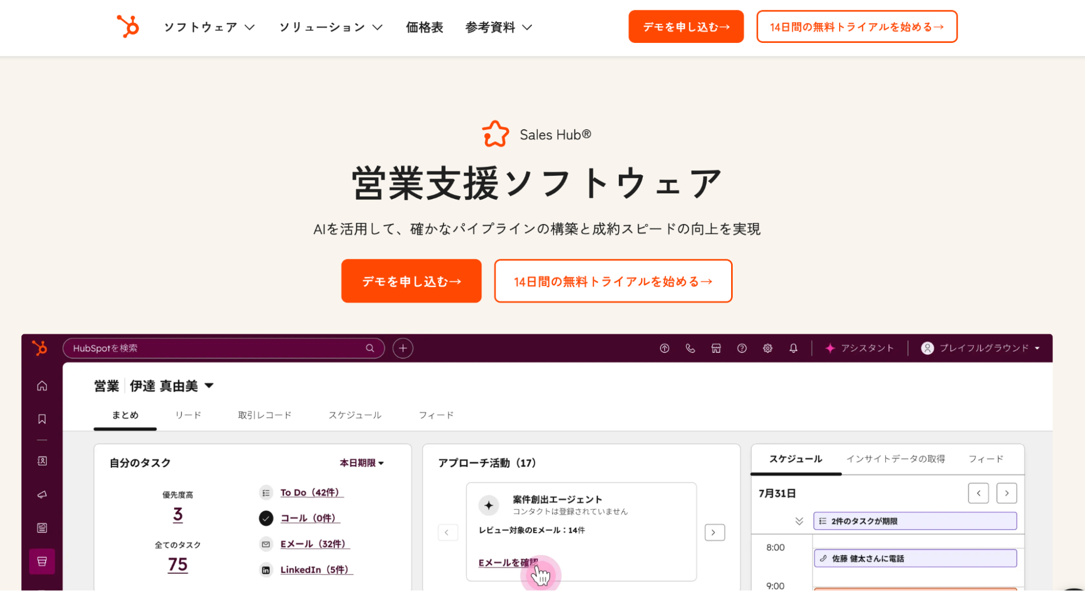Click the orange デモを申し込む hero button
The height and width of the screenshot is (591, 1085).
[x=411, y=281]
